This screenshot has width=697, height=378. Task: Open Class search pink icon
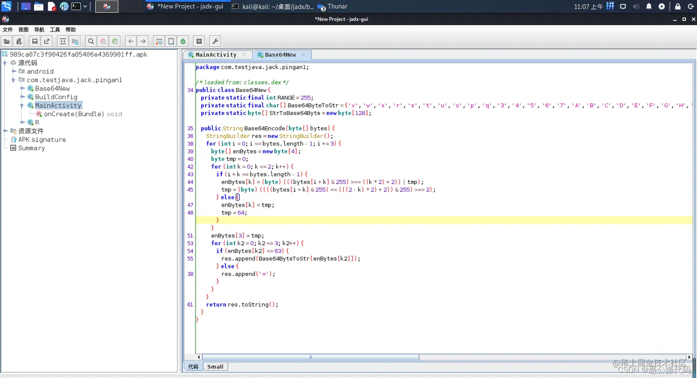(x=103, y=41)
